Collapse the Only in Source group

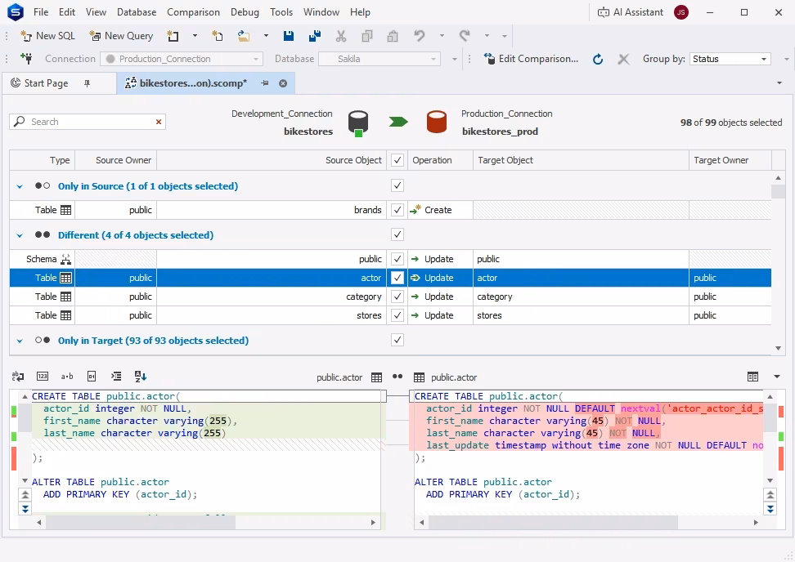[x=20, y=186]
